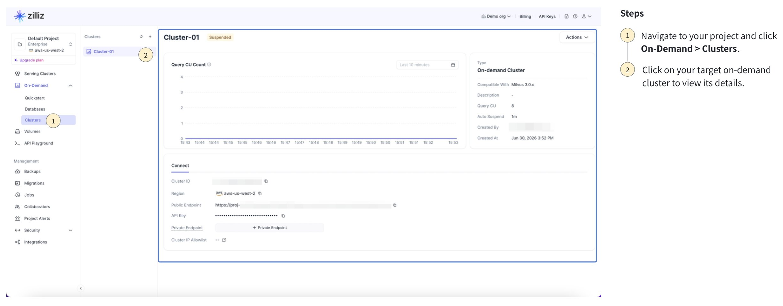783x306 pixels.
Task: Open the calendar icon in time range field
Action: coord(453,65)
